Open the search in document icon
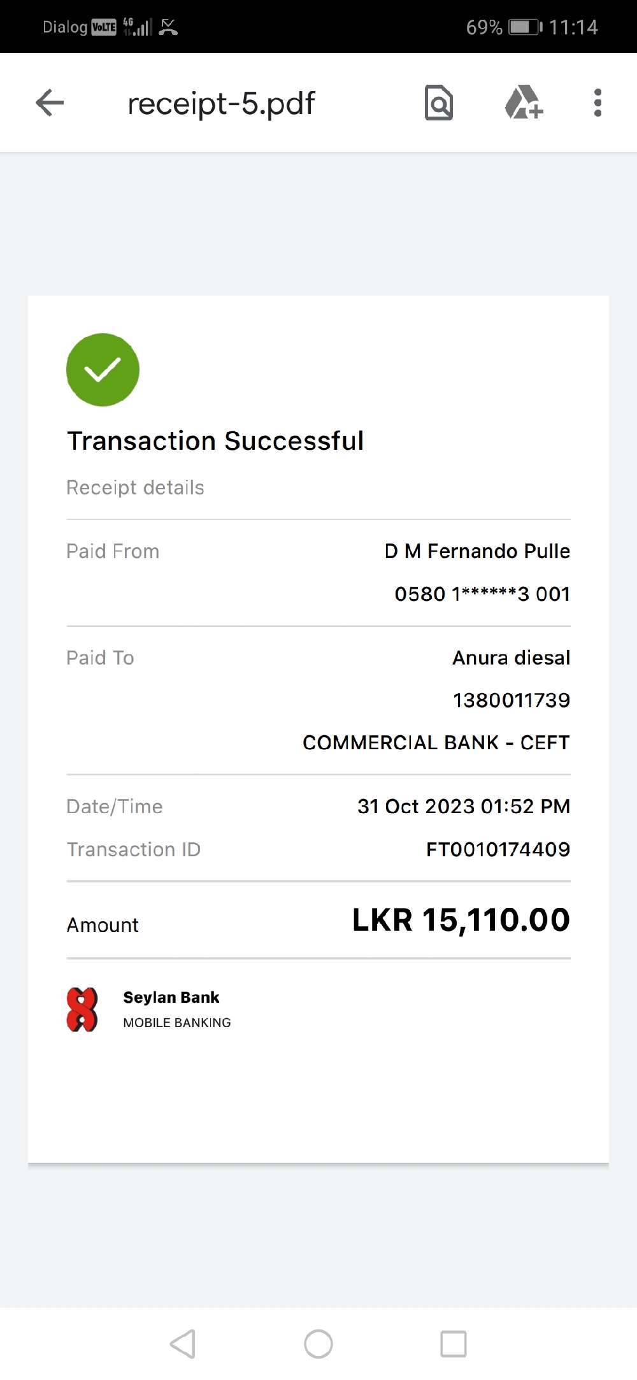637x1380 pixels. click(x=439, y=103)
